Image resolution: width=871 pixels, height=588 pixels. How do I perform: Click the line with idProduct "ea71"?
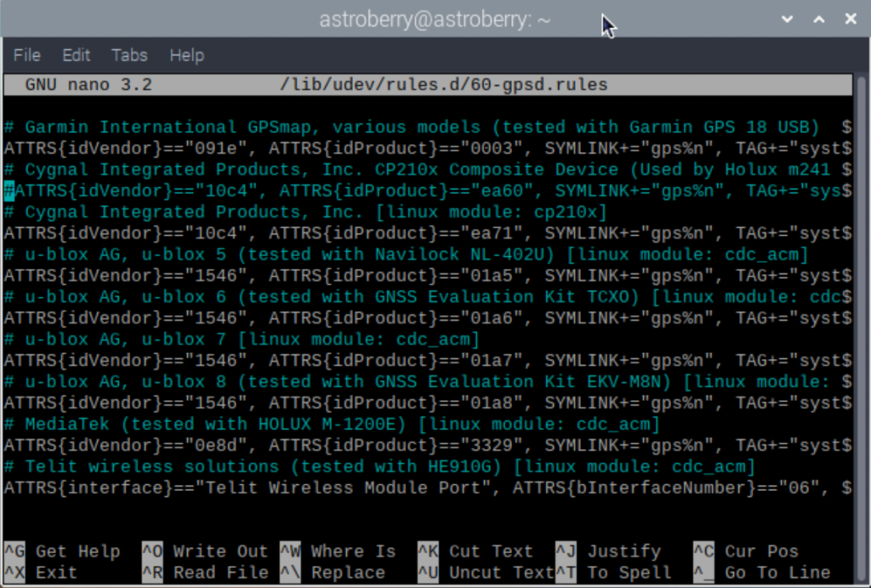point(428,233)
